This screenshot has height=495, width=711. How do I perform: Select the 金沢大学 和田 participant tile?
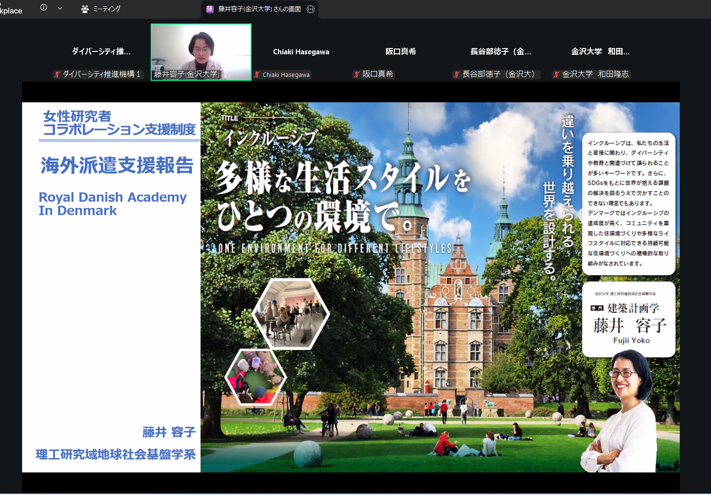tap(600, 52)
